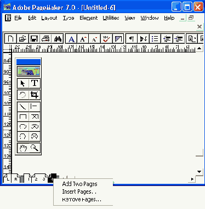Screen dimensions: 205x209
Task: Select the Polygon Frame tool
Action: coord(35,136)
